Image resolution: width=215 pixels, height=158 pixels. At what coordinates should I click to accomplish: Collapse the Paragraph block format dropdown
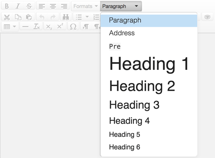coord(121,6)
